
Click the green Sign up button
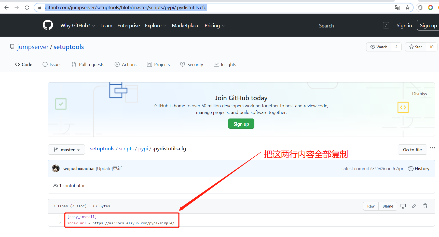(241, 124)
